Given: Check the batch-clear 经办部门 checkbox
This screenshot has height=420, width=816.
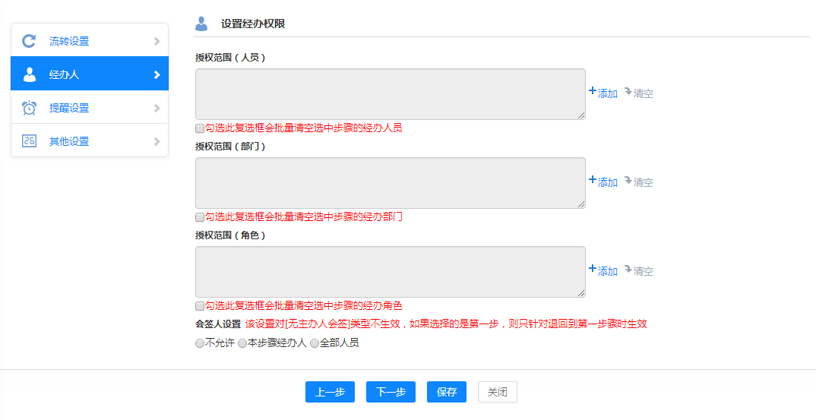Looking at the screenshot, I should tap(200, 217).
